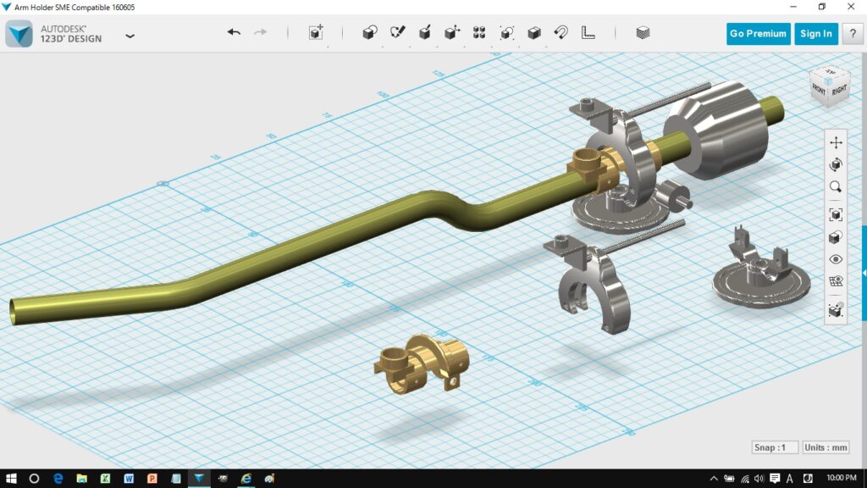The image size is (867, 488).
Task: Activate the Pan navigation tool
Action: pyautogui.click(x=836, y=142)
